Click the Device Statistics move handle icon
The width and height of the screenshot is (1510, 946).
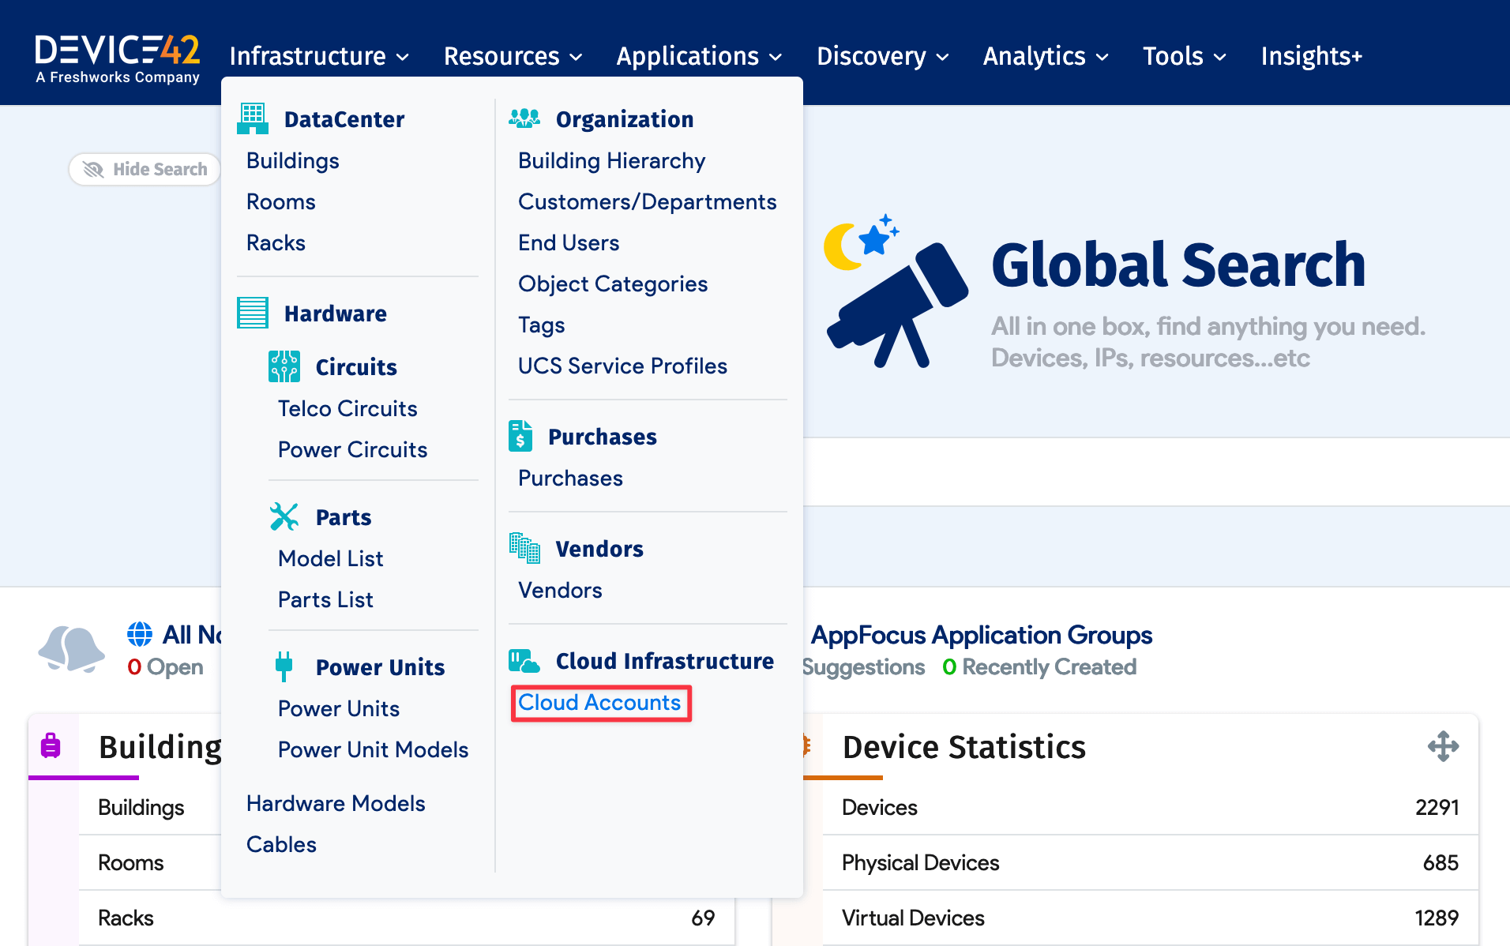pos(1444,746)
